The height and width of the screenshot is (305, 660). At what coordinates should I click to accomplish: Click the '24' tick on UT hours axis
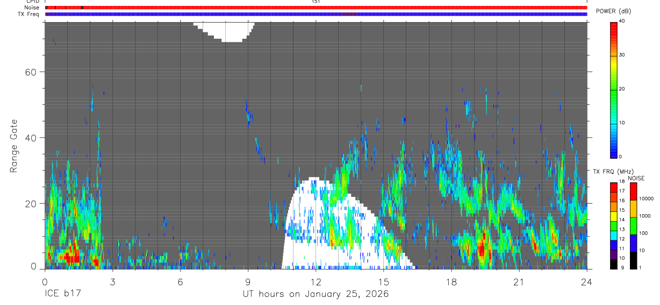tap(586, 282)
